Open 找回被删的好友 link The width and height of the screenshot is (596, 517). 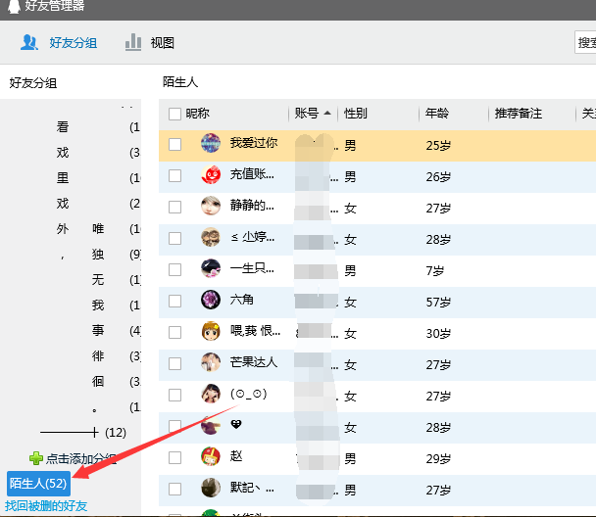click(46, 506)
